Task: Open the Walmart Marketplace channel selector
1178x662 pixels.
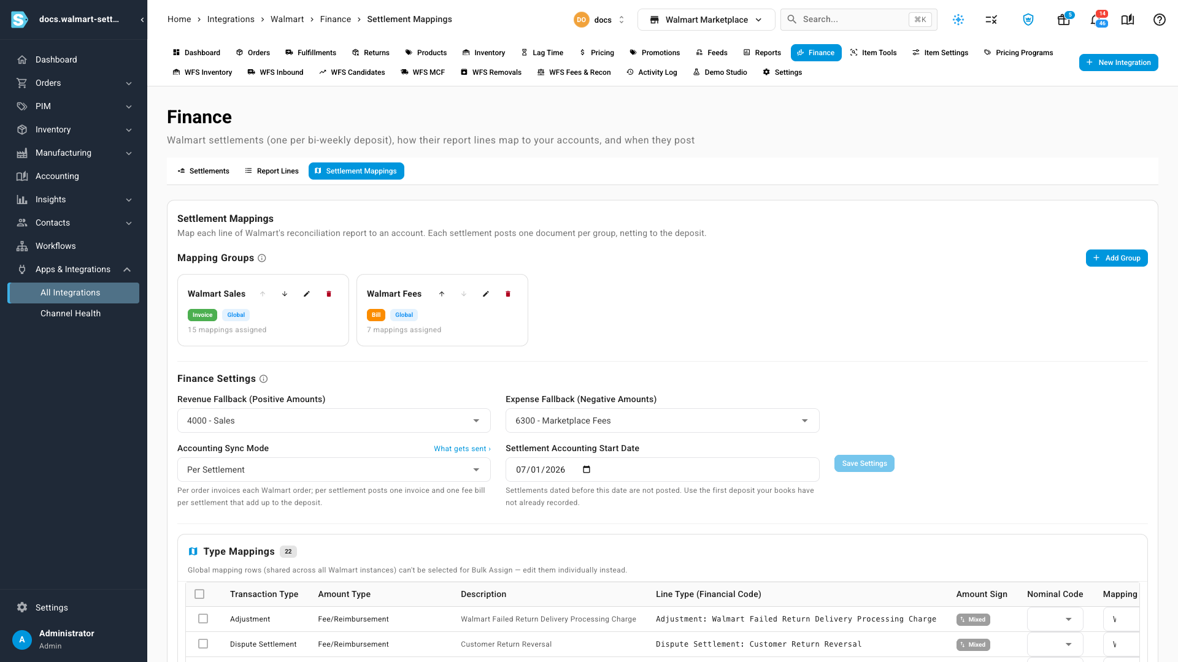Action: click(x=706, y=20)
